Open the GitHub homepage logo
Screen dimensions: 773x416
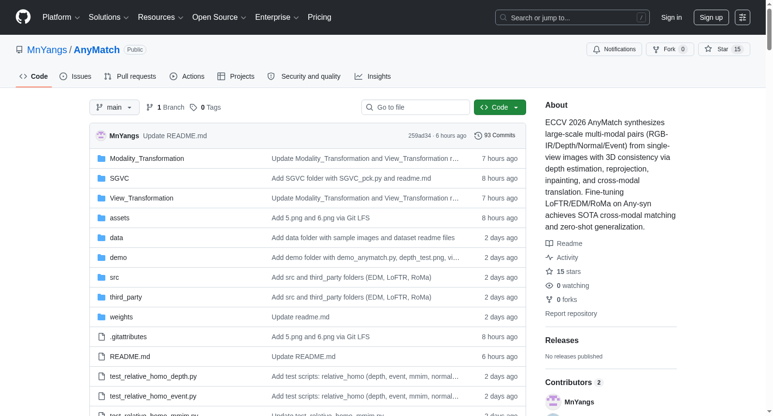click(23, 17)
